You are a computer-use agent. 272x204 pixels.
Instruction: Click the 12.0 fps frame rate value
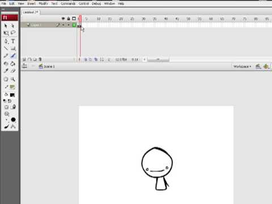(x=121, y=59)
